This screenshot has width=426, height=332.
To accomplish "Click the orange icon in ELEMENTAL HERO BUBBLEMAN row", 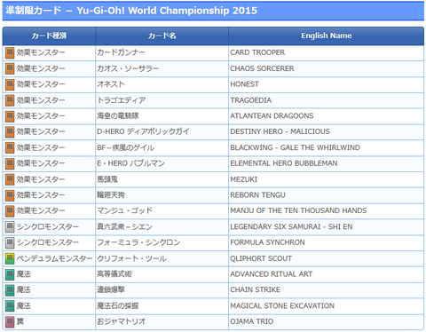I will pyautogui.click(x=10, y=164).
